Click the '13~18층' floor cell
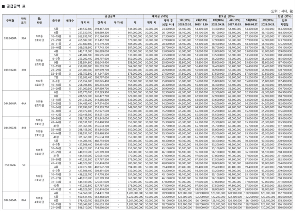Image resolution: width=295 pixels, height=211 pixels. pyautogui.click(x=56, y=100)
